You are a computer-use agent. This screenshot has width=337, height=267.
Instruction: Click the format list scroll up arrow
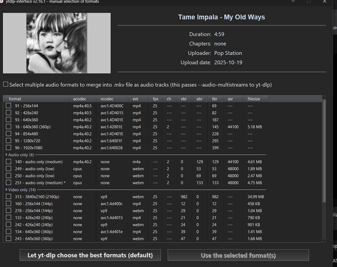point(324,98)
